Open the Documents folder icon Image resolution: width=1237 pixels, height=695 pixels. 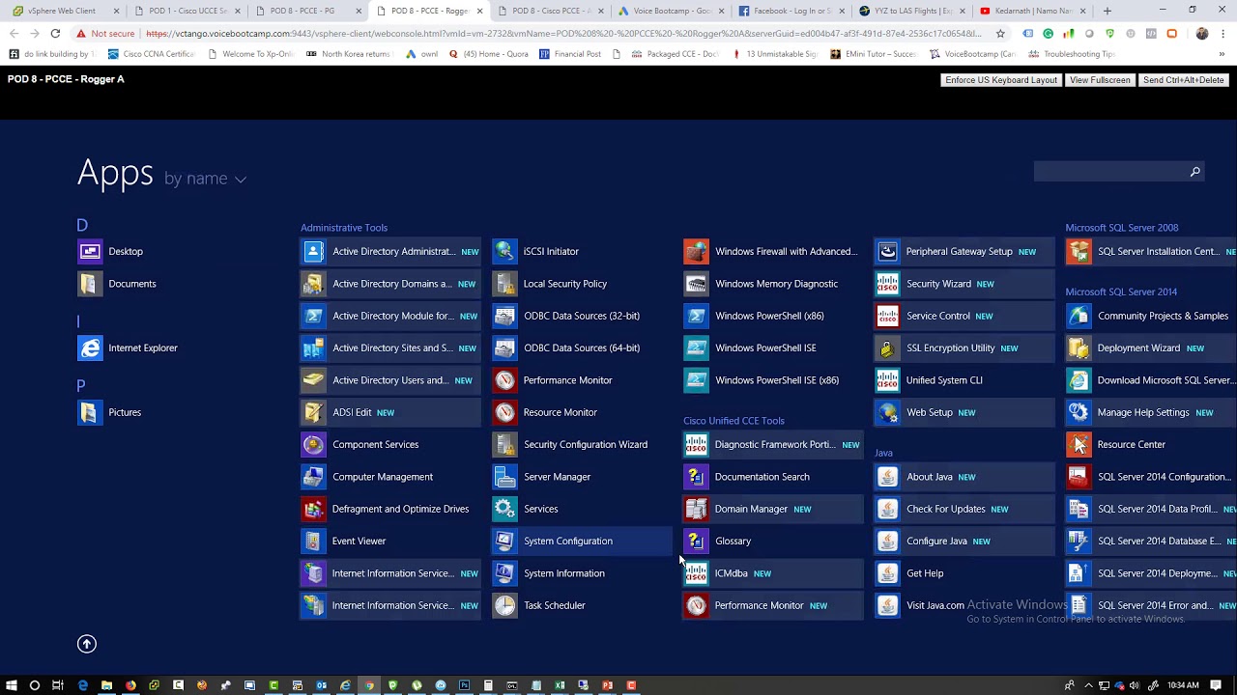pyautogui.click(x=90, y=284)
